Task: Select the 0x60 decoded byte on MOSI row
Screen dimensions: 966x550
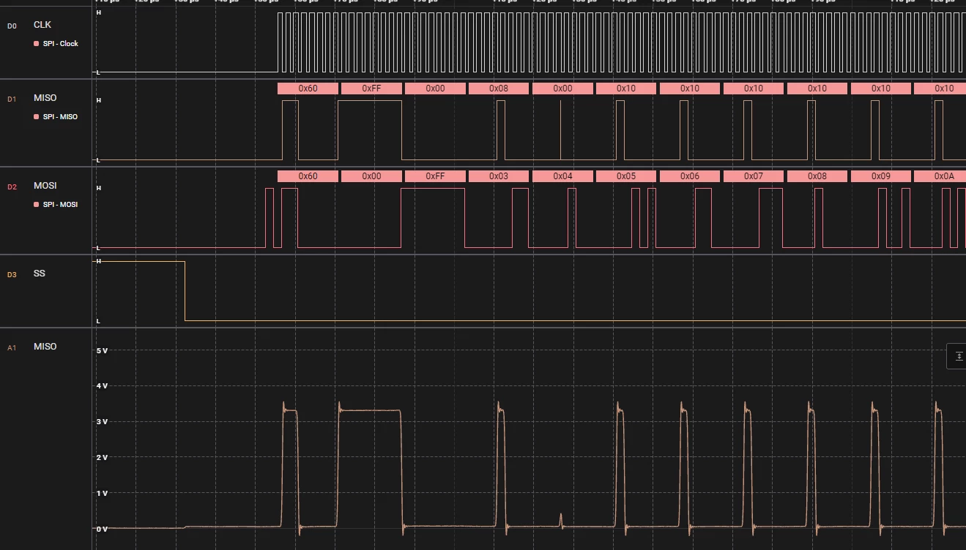Action: coord(308,176)
